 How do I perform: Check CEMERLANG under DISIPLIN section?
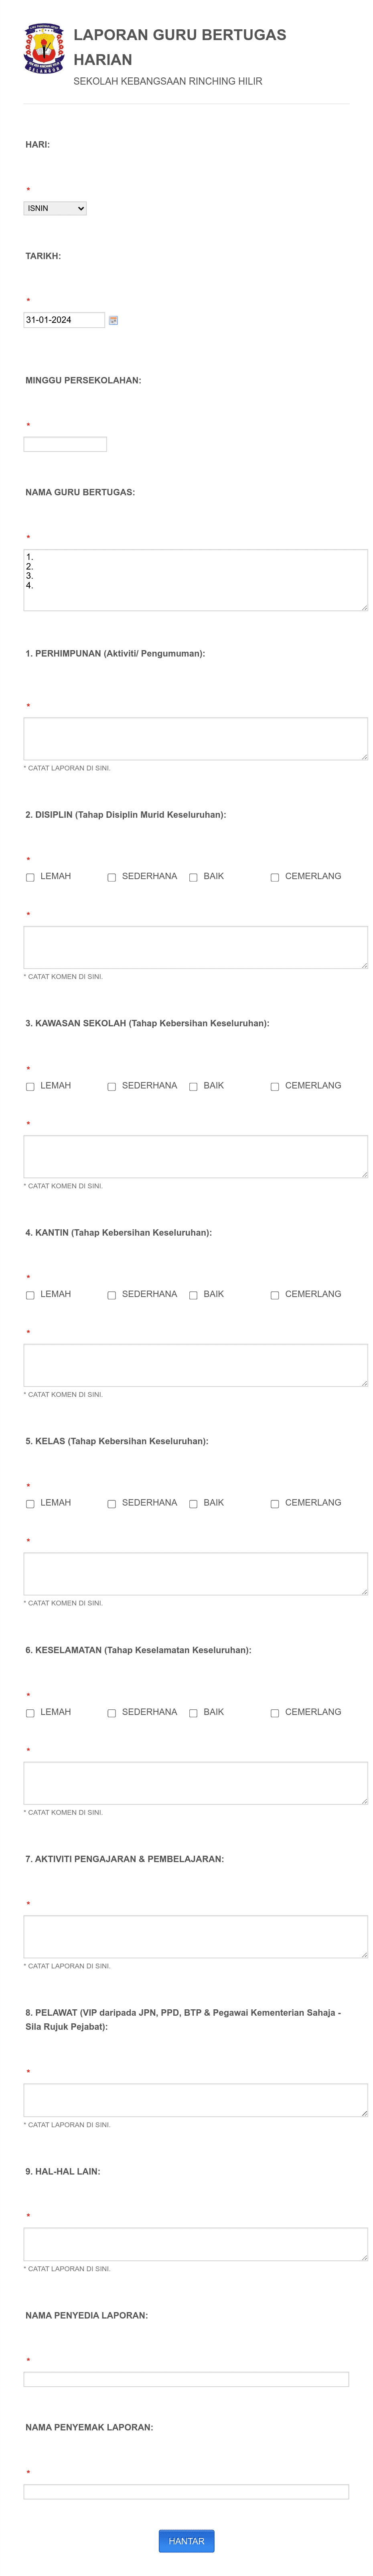[275, 877]
